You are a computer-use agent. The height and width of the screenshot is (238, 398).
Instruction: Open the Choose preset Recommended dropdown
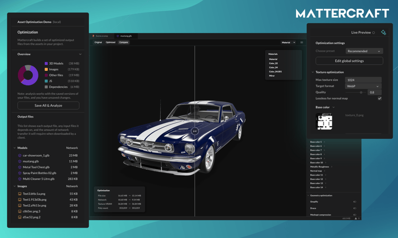364,51
